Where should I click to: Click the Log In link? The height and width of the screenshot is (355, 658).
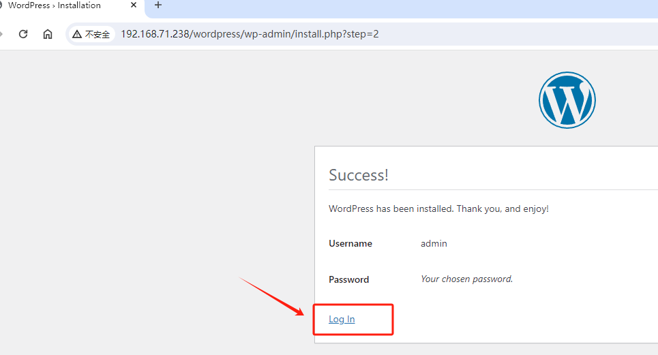click(342, 319)
